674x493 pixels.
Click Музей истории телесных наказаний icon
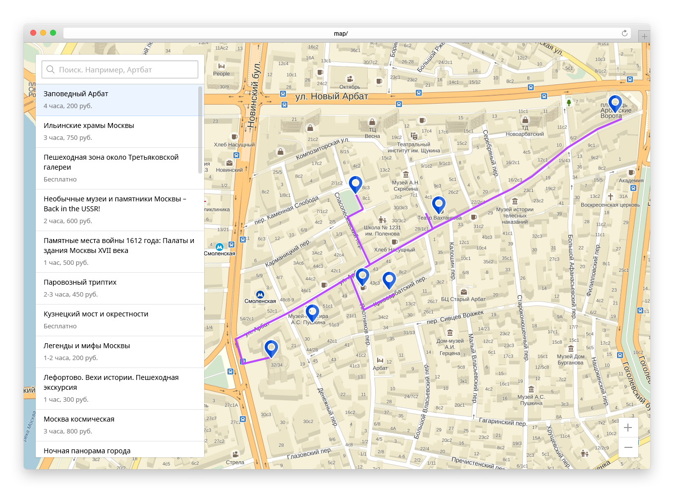515,201
